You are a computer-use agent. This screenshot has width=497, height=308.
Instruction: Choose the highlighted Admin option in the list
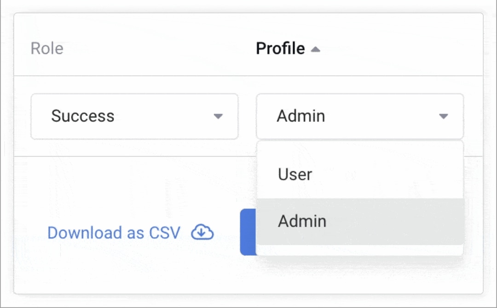click(302, 221)
